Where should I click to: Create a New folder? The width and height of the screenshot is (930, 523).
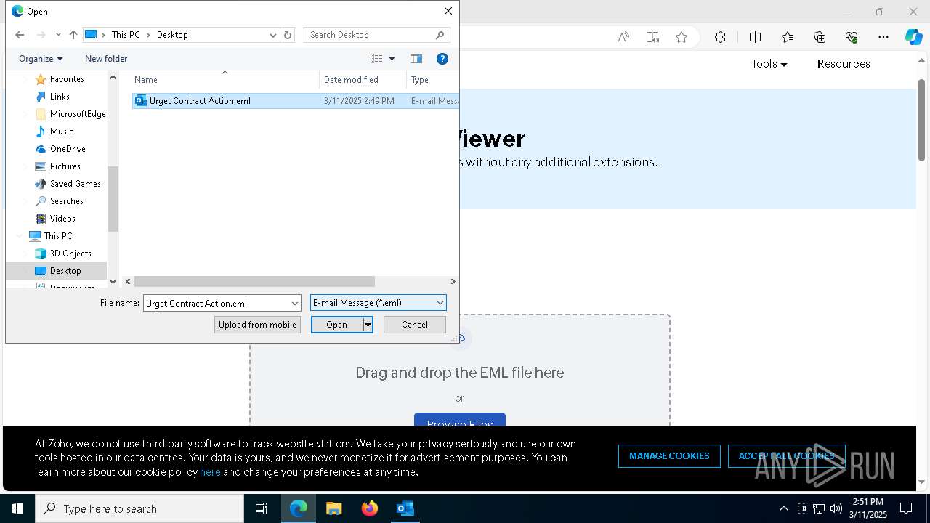(x=106, y=59)
